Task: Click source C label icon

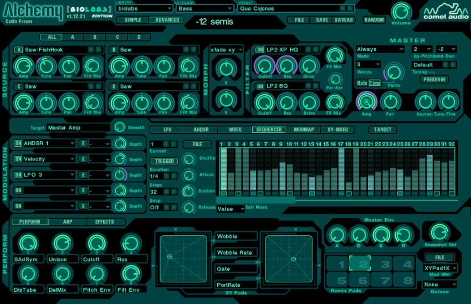Action: 19,86
